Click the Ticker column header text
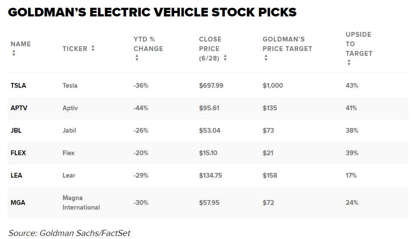412x239 pixels. click(75, 48)
